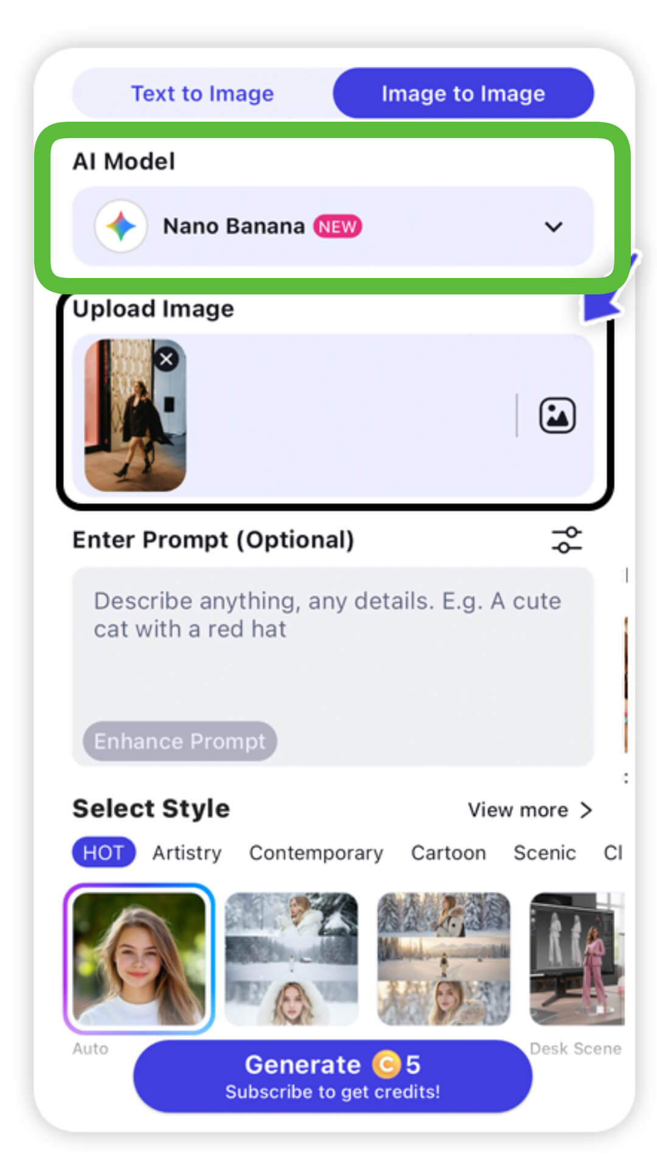Select the Auto style thumbnail
The image size is (657, 1168).
139,959
